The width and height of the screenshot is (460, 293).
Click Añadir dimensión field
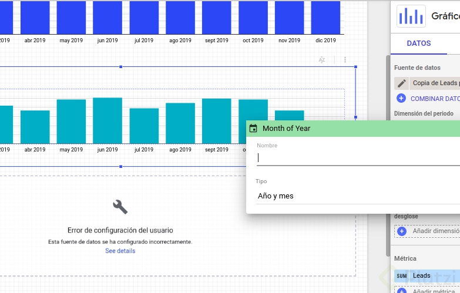(x=427, y=231)
